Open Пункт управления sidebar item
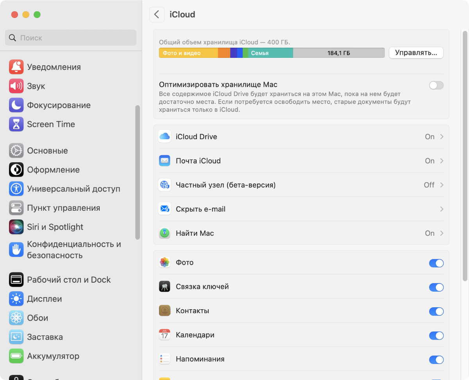The image size is (469, 380). pos(63,208)
